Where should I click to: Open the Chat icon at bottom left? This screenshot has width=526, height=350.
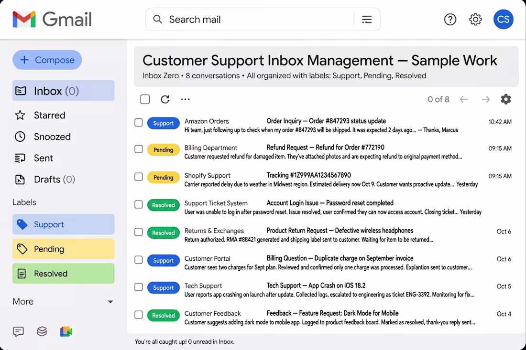[18, 331]
